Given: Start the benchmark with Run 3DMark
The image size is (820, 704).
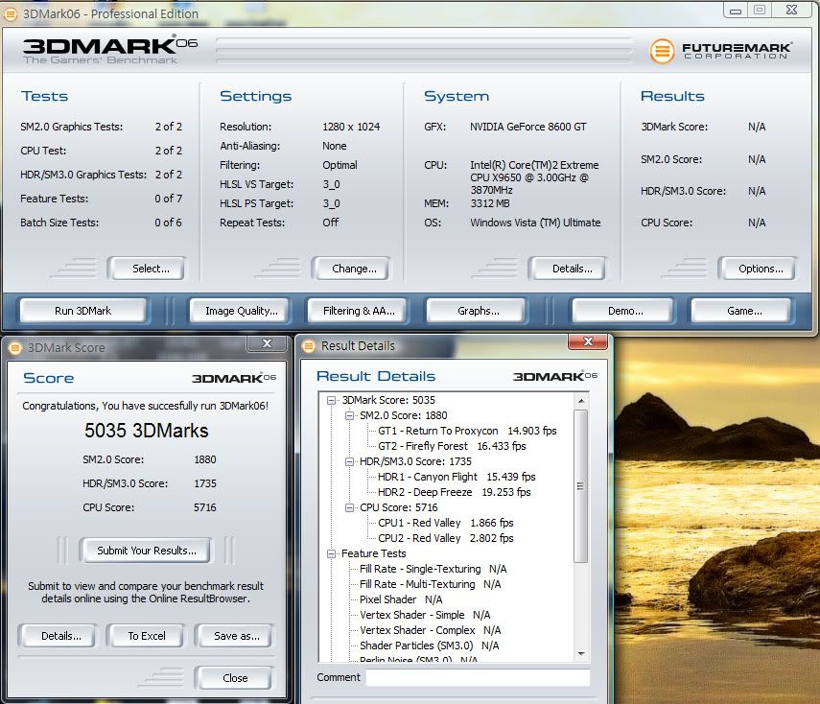Looking at the screenshot, I should coord(83,311).
